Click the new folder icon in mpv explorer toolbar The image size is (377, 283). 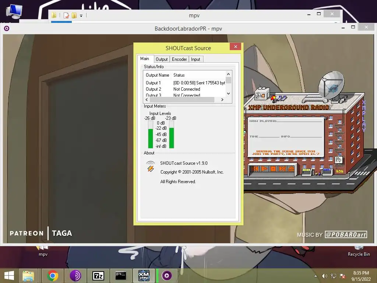(x=74, y=15)
